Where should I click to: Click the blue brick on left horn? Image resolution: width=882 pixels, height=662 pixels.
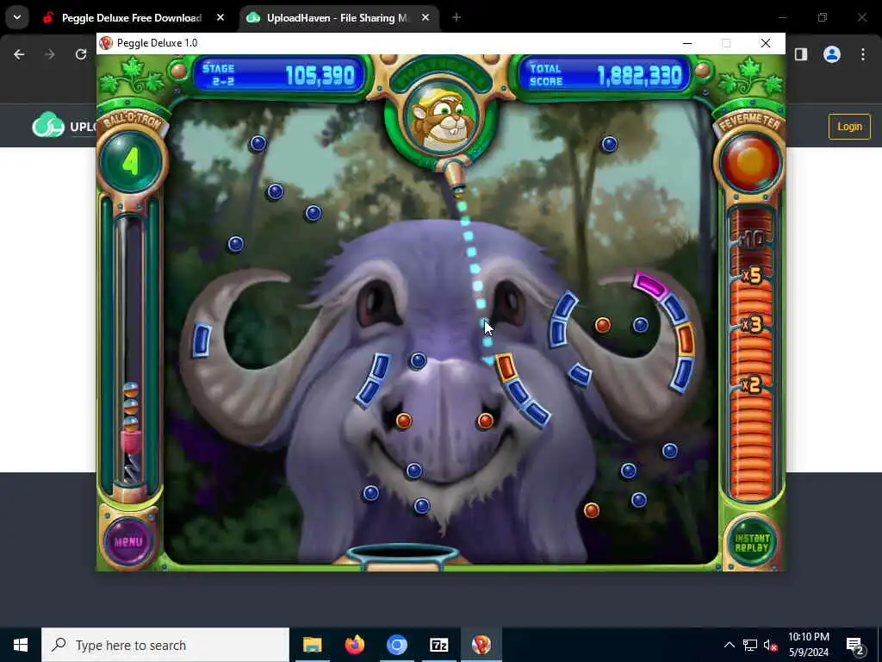[202, 340]
